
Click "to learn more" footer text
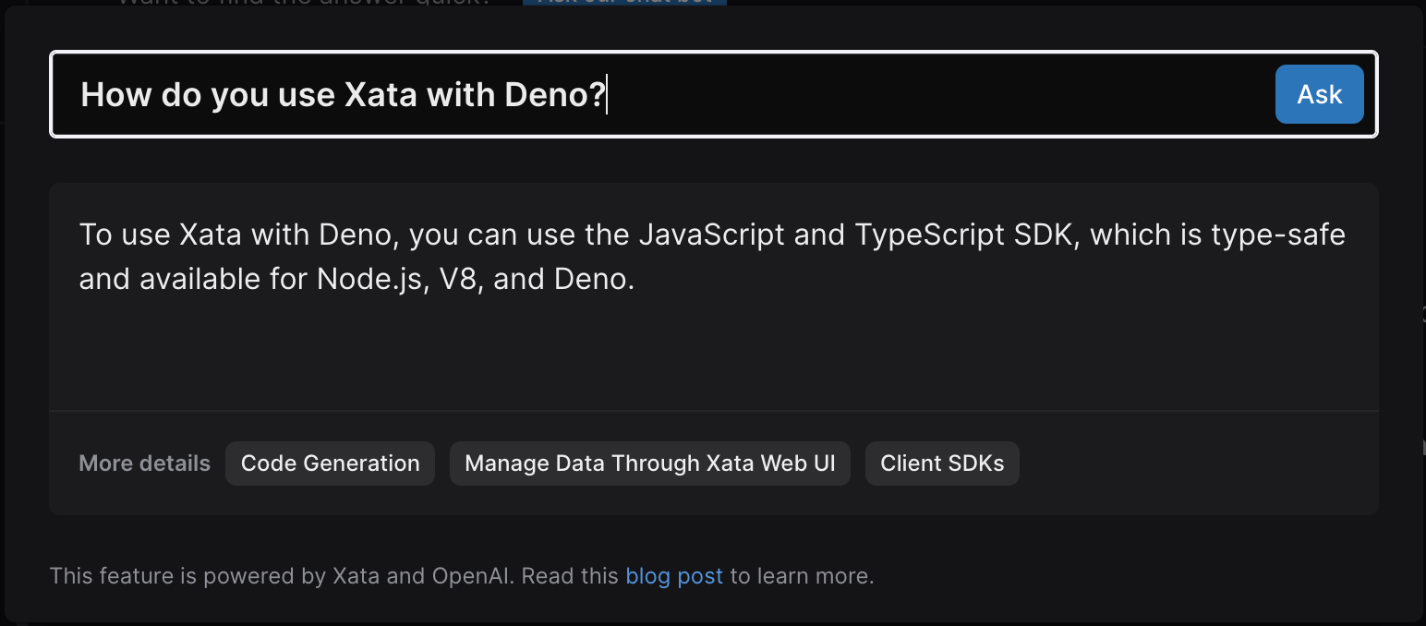pos(802,576)
